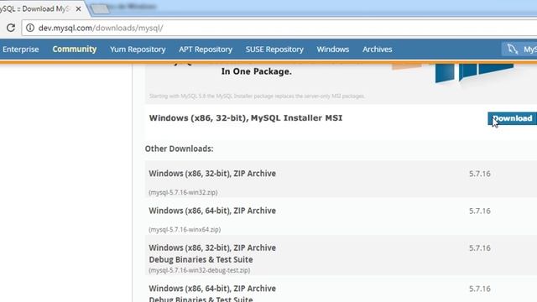Click the mysql-5.7.16-win32-debug-test.zip file name
Screen dimensions: 537x302
click(200, 270)
